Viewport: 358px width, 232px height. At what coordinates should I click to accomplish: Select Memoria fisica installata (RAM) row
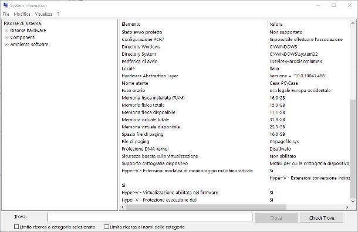click(x=235, y=98)
